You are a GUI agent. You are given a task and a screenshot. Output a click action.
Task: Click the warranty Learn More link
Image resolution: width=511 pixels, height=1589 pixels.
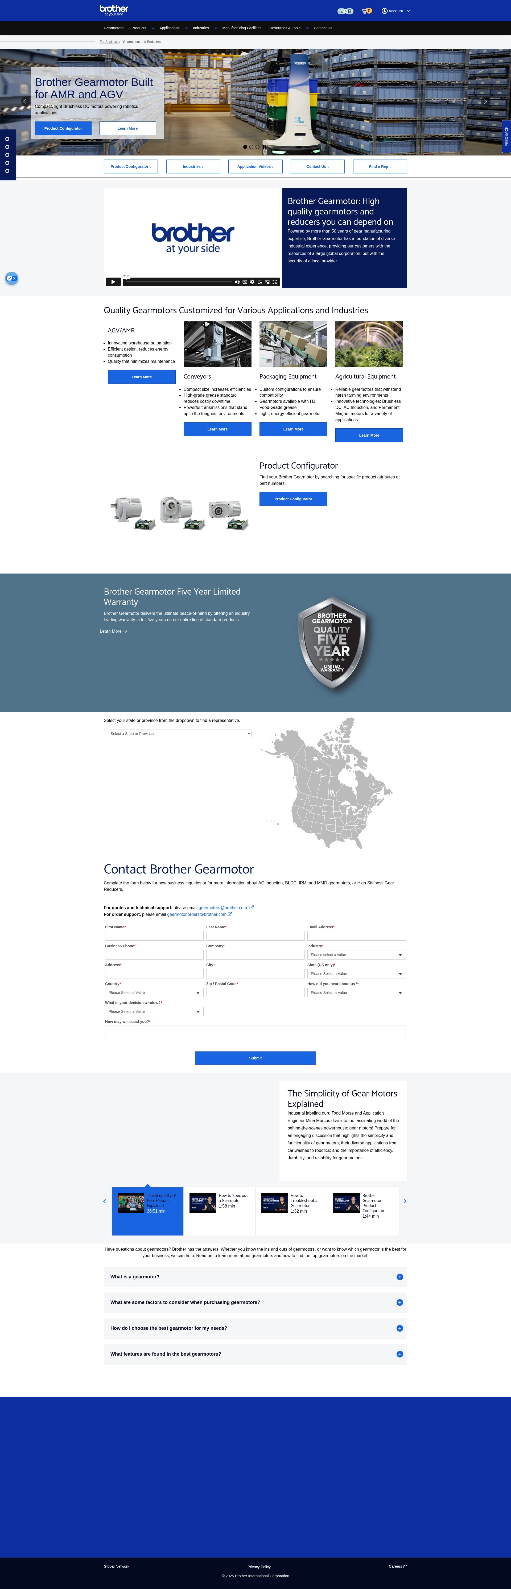(x=113, y=631)
